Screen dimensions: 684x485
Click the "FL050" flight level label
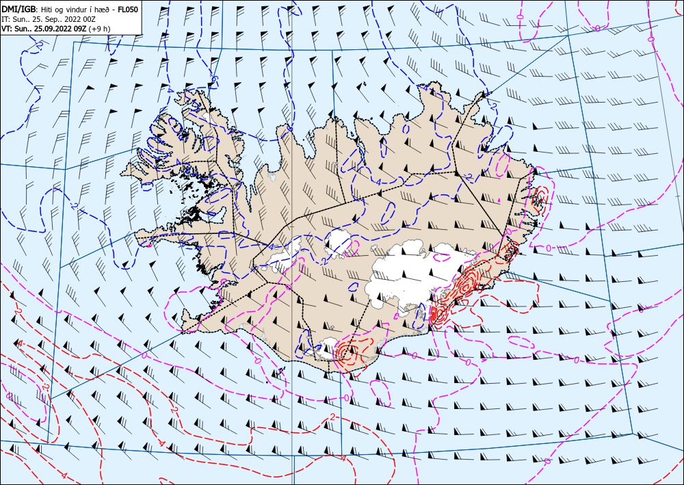(x=129, y=9)
